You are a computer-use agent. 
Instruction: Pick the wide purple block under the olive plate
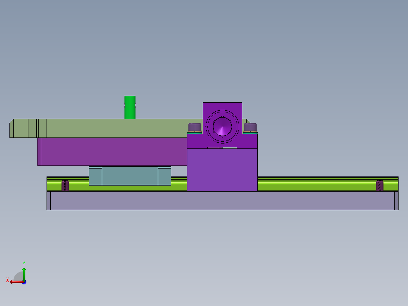pyautogui.click(x=112, y=151)
